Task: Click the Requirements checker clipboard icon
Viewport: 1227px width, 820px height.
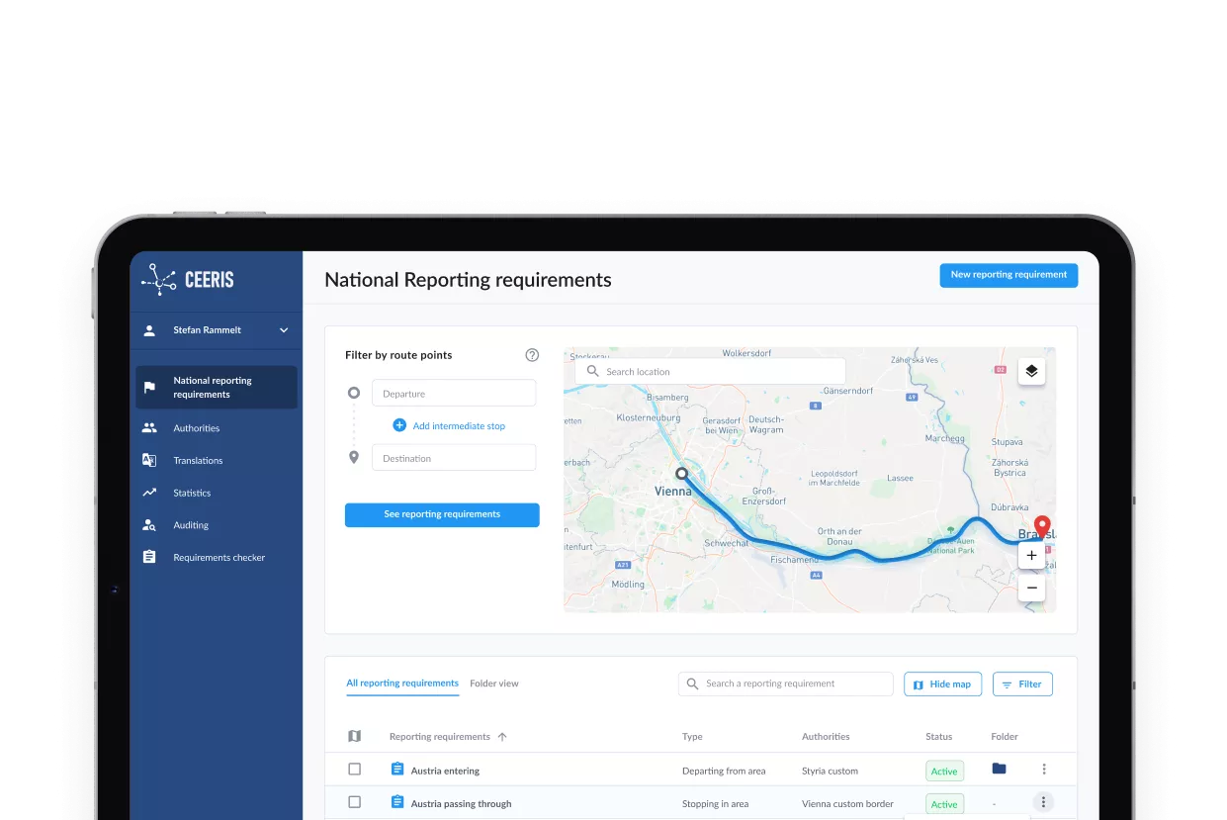Action: point(149,558)
